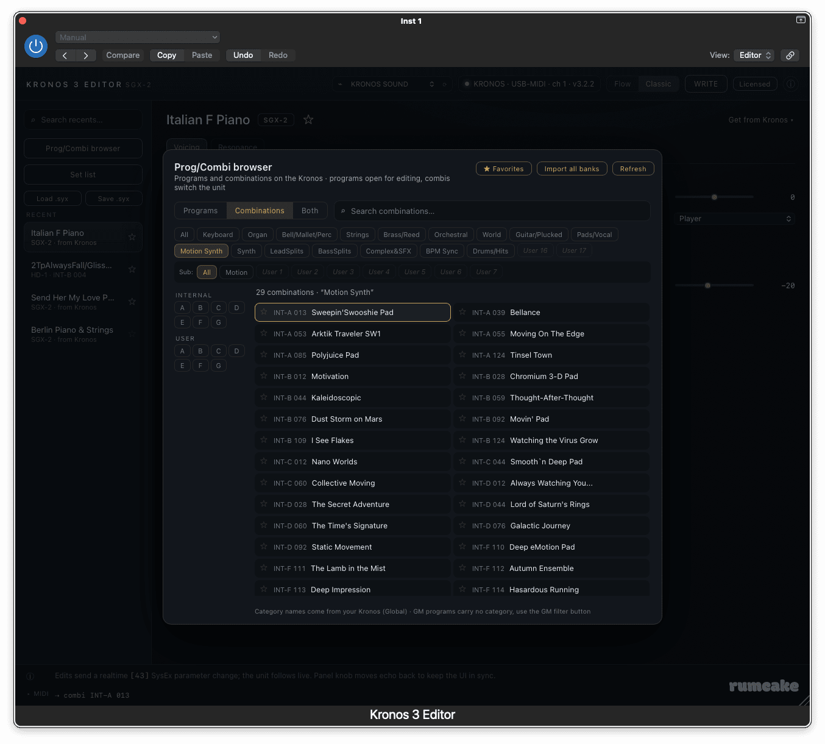
Task: Click the Search recents field
Action: (83, 119)
